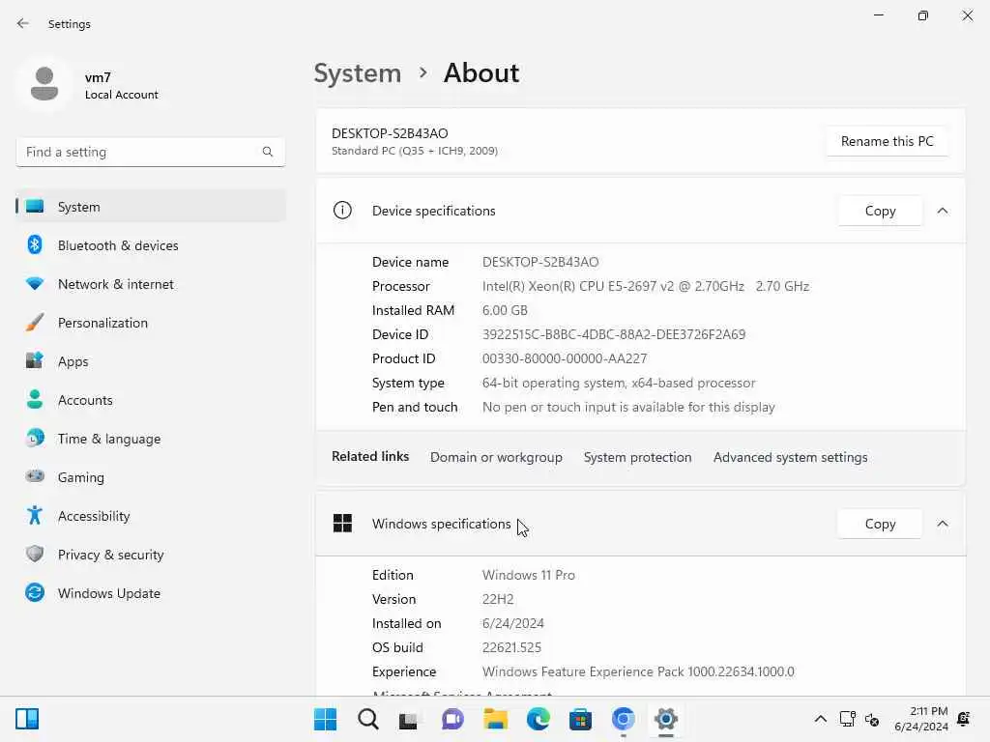This screenshot has height=742, width=990.
Task: Click the Edition value Windows 11 Pro
Action: [529, 575]
